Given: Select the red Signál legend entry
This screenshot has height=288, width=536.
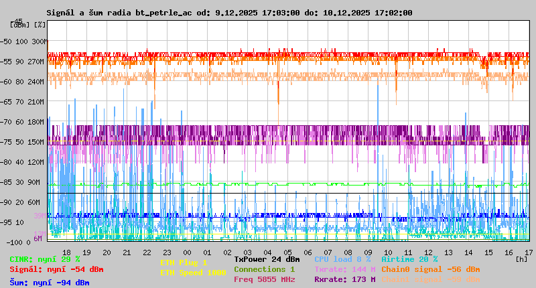Looking at the screenshot, I should [56, 269].
